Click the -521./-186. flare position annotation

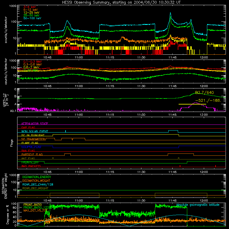[x=208, y=100]
